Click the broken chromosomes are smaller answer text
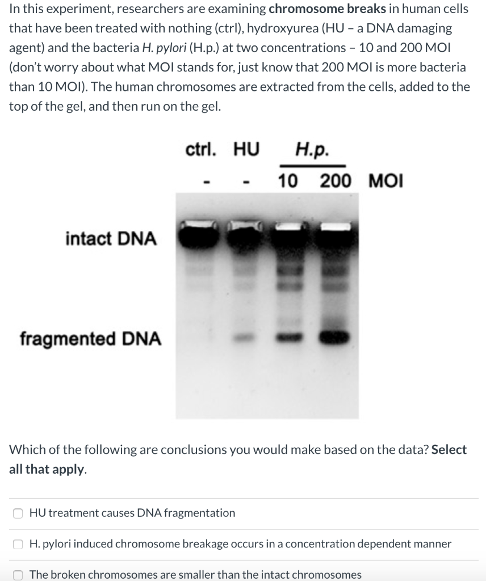Screen dimensions: 486x581 [x=195, y=574]
